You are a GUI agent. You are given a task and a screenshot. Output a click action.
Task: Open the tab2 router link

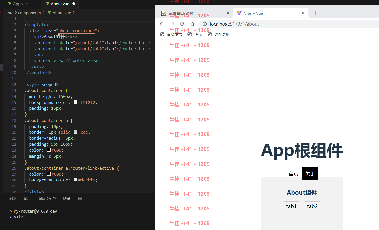312,206
